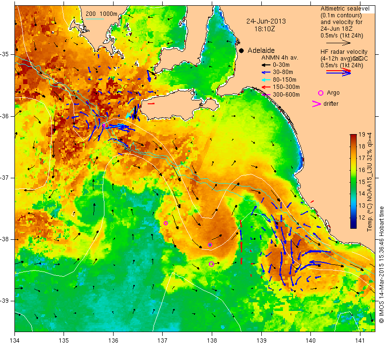Click the 0.5m/s (1kt 24h) altimetric scale text

coord(342,36)
